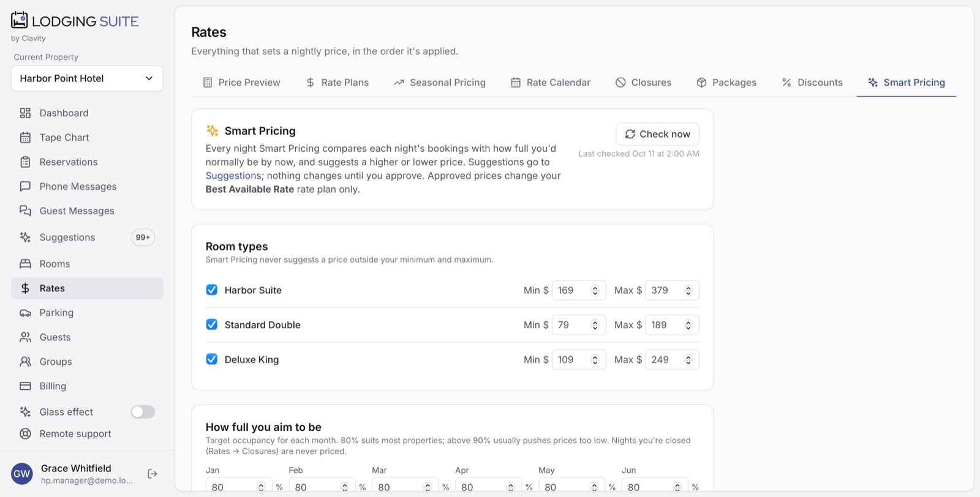Open Rooms bed icon
Image resolution: width=980 pixels, height=497 pixels.
25,264
